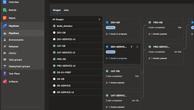The width and height of the screenshot is (194, 110).
Task: Switch to the Stages tab
Action: [57, 10]
